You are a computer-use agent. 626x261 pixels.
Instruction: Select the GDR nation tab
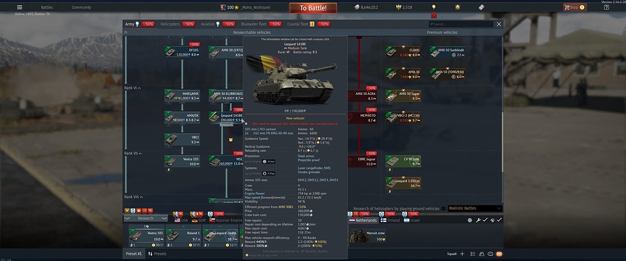[x=198, y=220]
